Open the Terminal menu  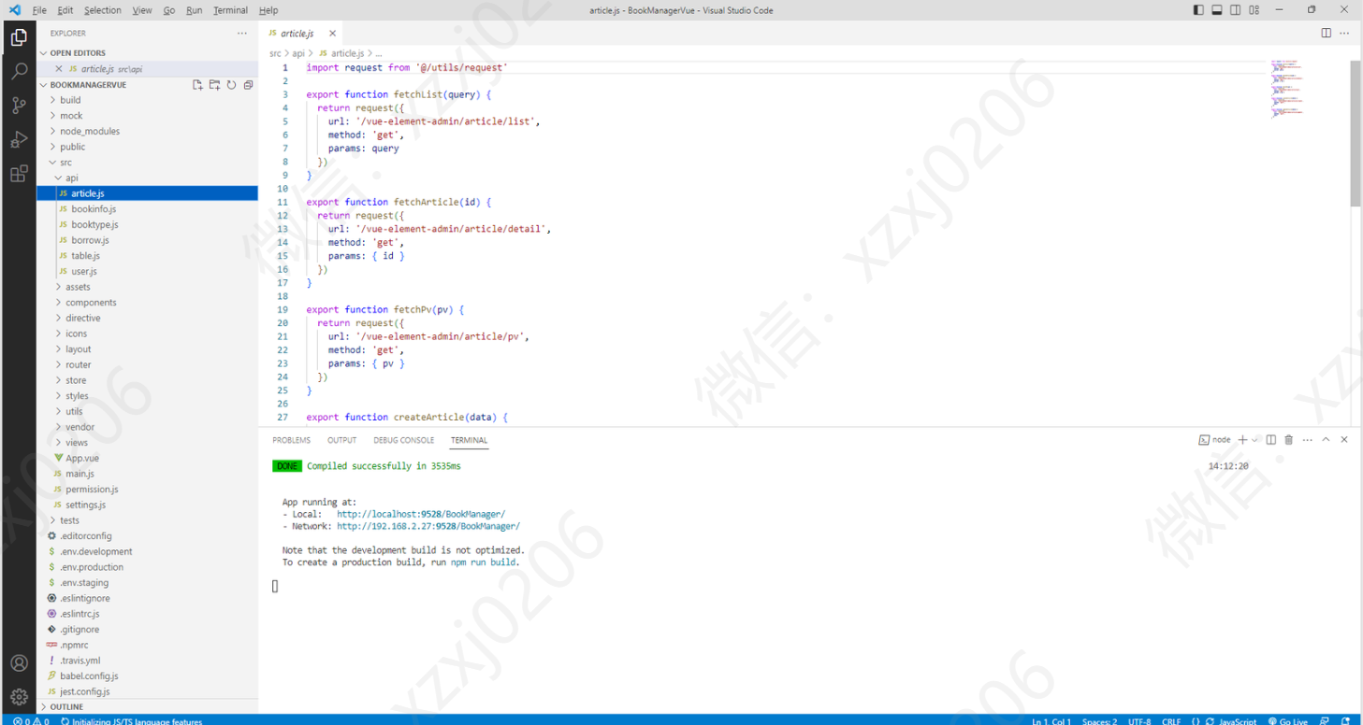click(x=230, y=10)
